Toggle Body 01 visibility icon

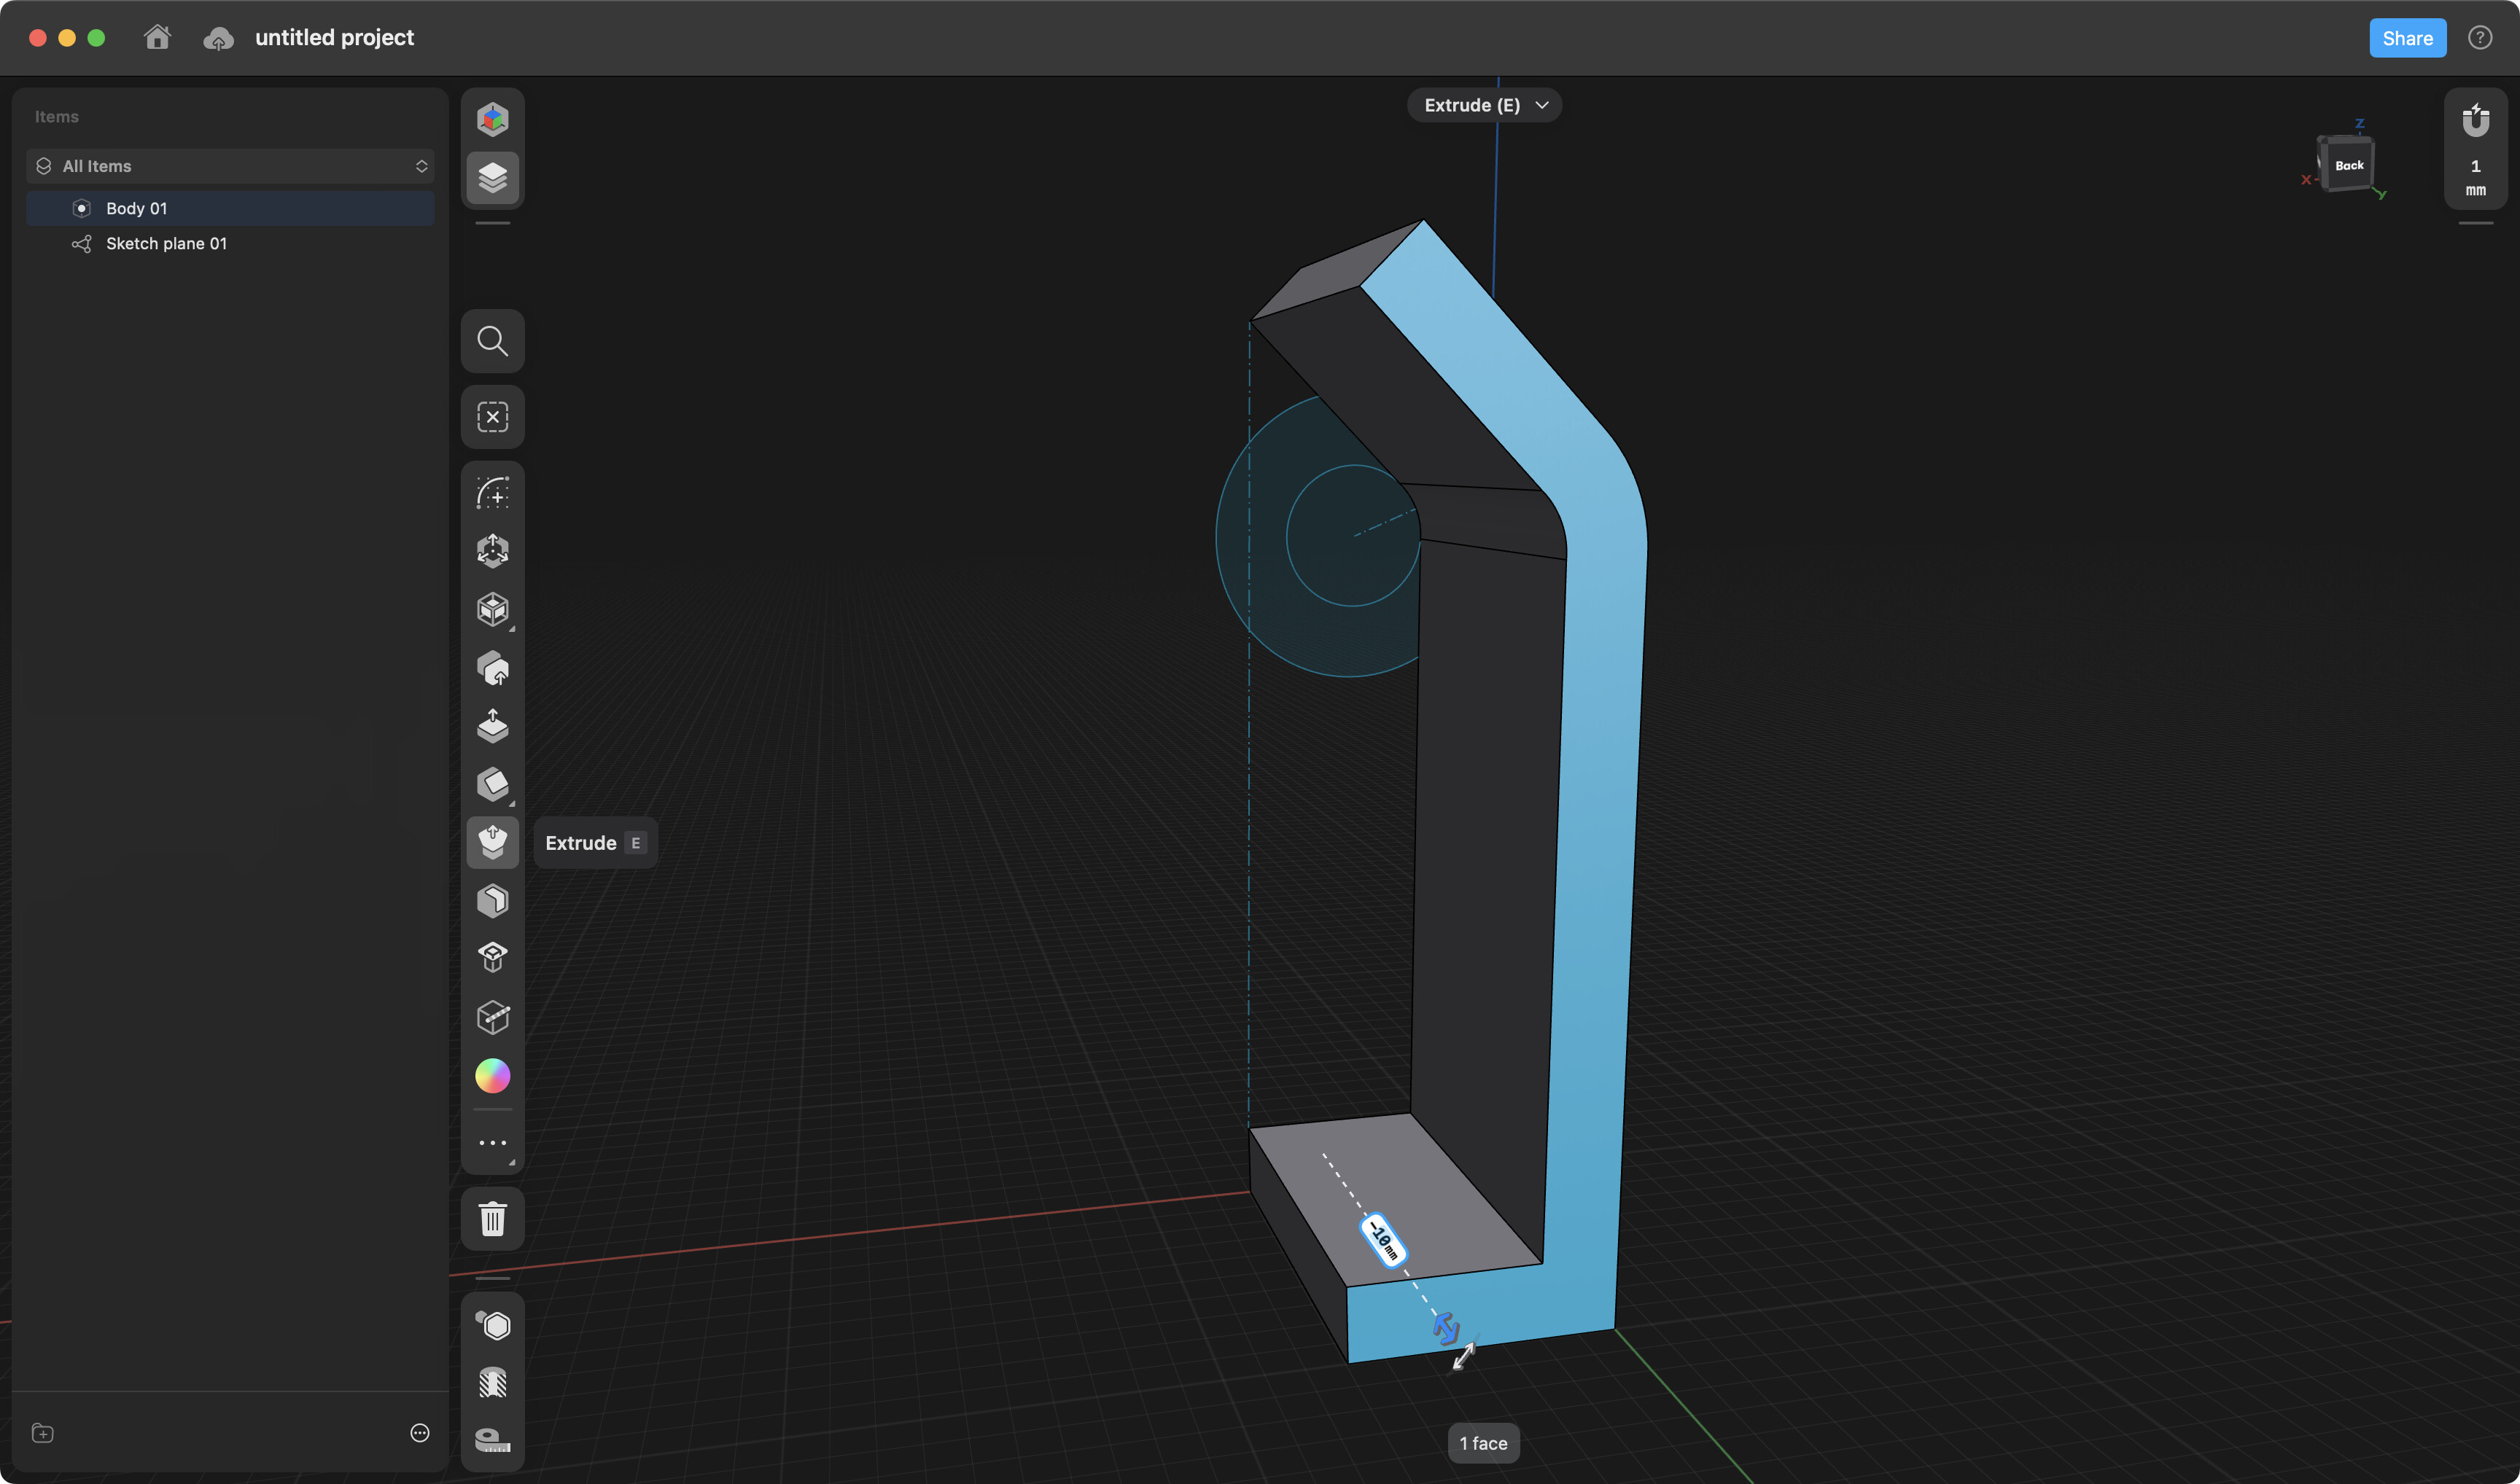(82, 208)
